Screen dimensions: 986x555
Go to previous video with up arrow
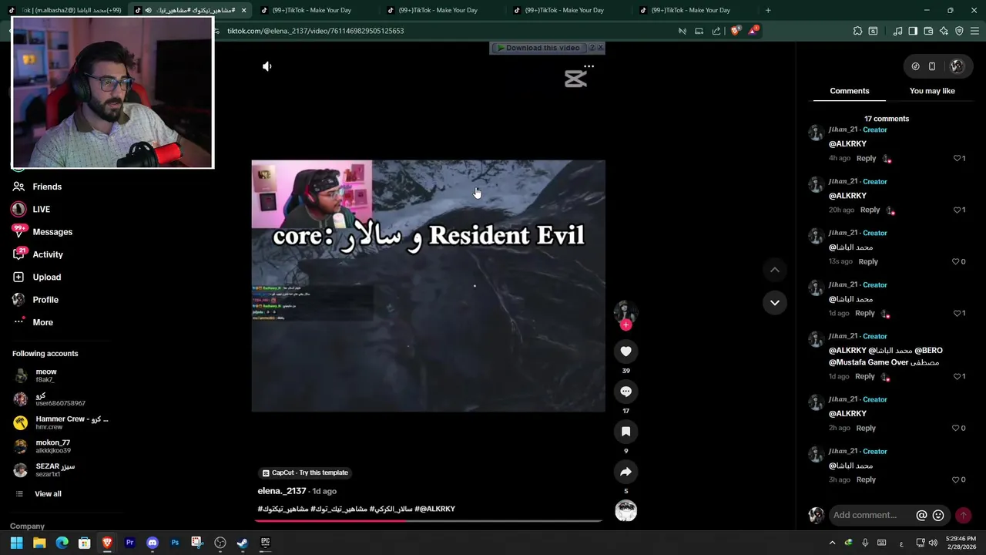coord(774,270)
